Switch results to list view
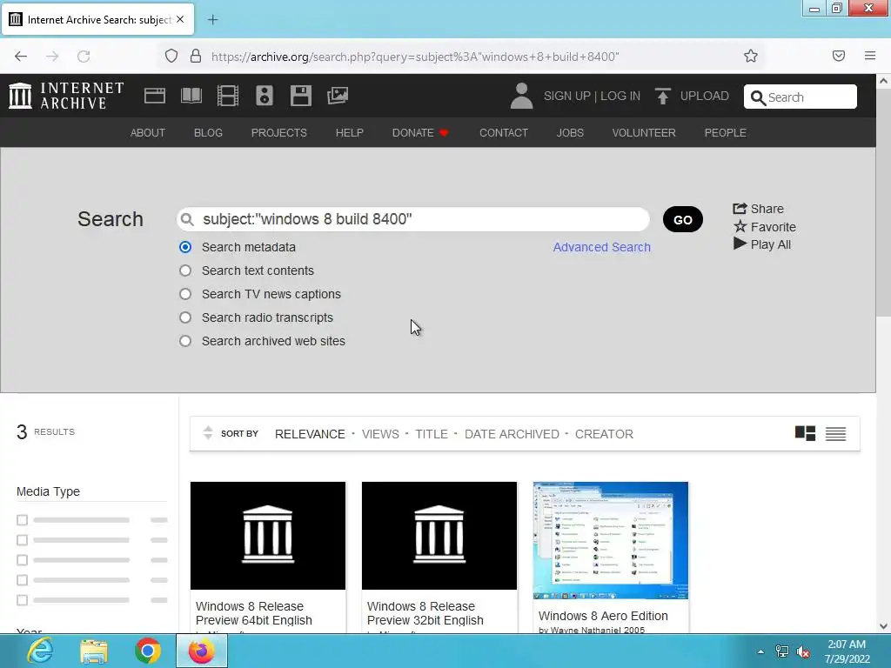 836,434
